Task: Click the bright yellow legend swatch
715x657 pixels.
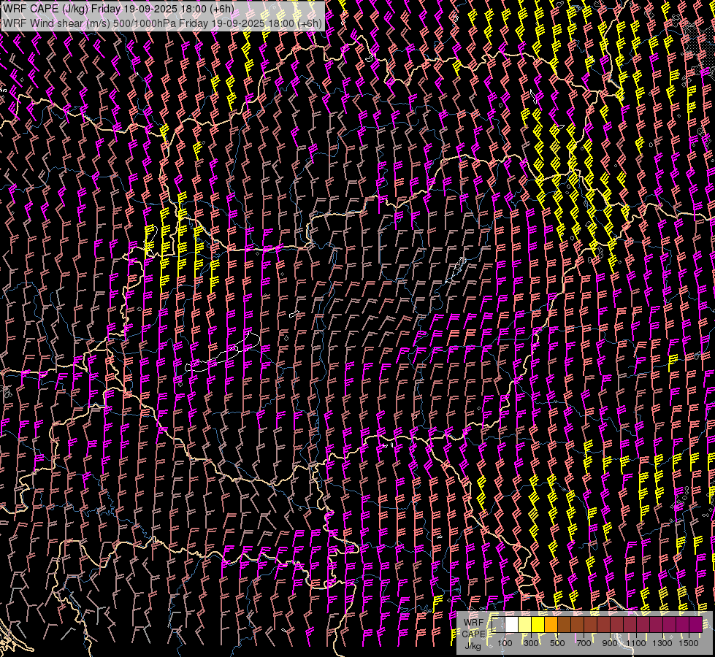Action: coord(538,625)
